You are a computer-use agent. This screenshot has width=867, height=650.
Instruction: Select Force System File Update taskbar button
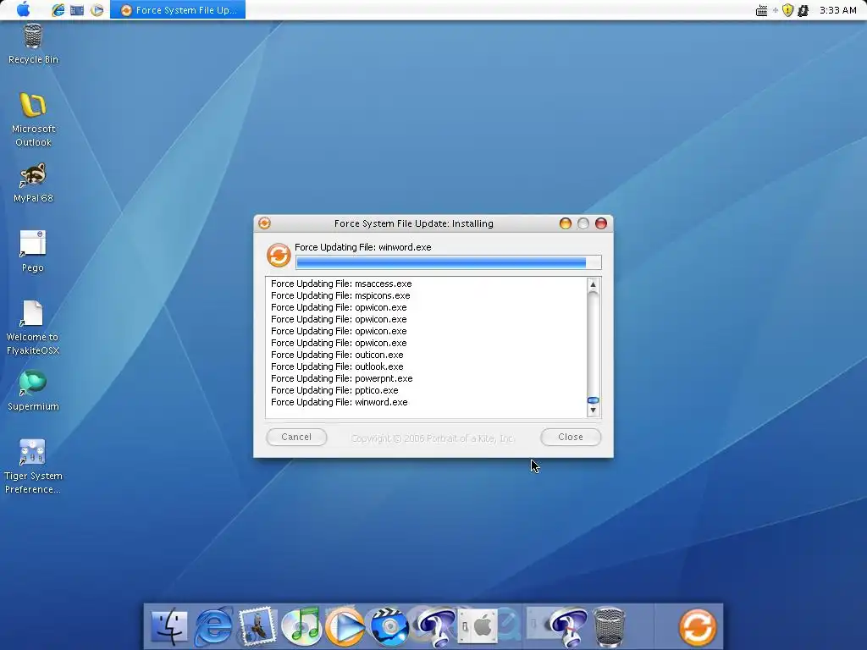178,10
